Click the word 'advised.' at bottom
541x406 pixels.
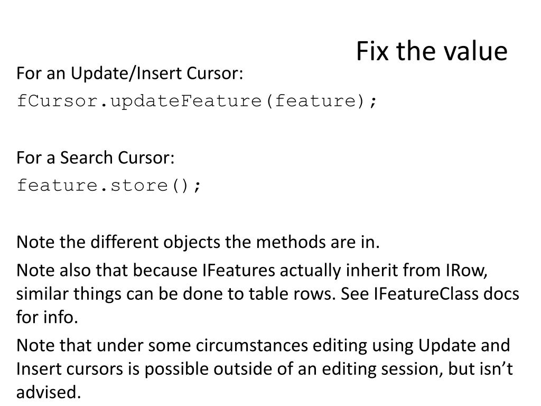(x=48, y=392)
